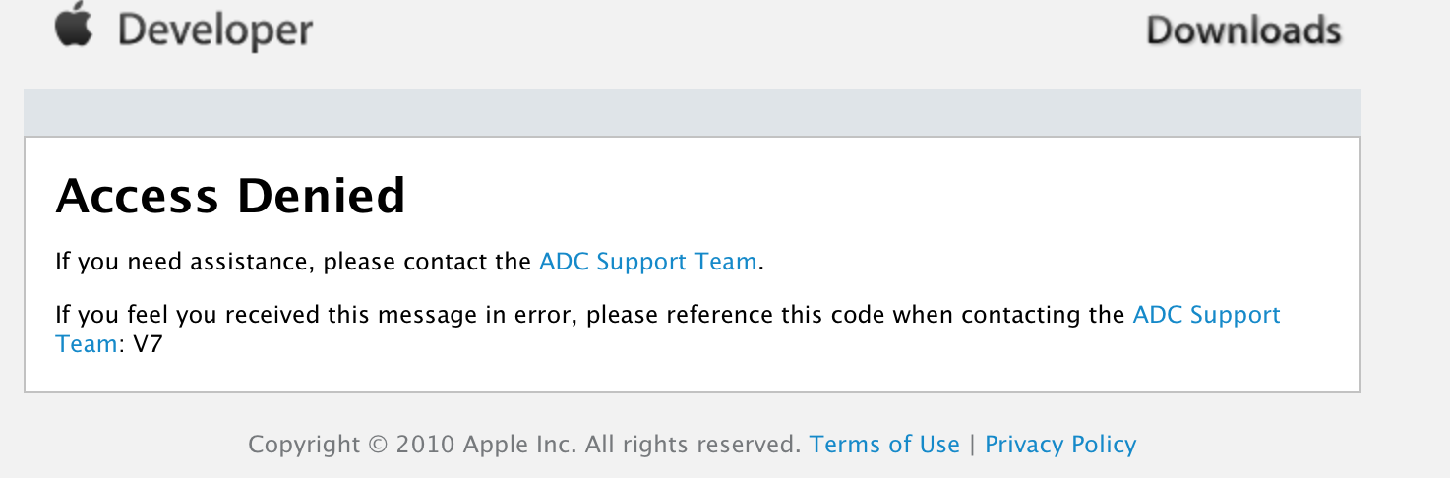Click the wrapped 'Team' link before V7

[86, 344]
